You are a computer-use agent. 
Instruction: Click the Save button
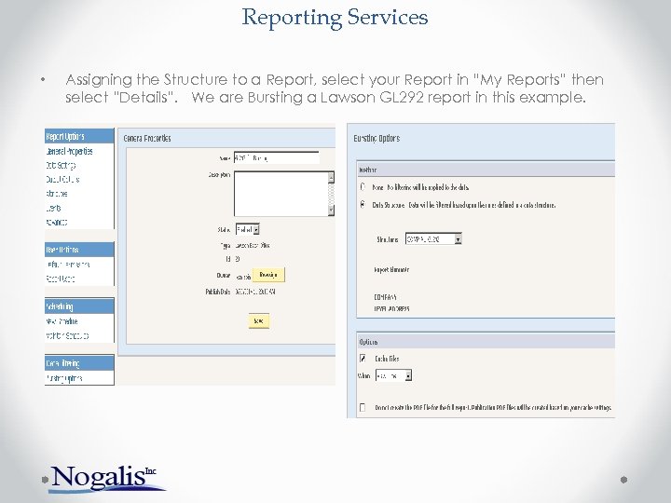pos(259,320)
